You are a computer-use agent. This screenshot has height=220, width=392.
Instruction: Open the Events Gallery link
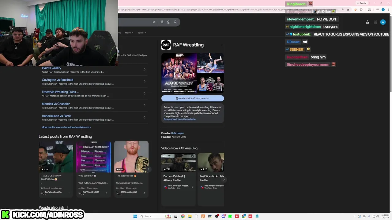pyautogui.click(x=51, y=68)
